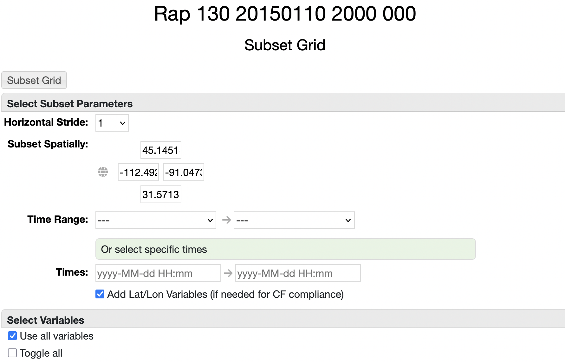Click the arrow icon between Time Range dropdowns

[x=226, y=220]
